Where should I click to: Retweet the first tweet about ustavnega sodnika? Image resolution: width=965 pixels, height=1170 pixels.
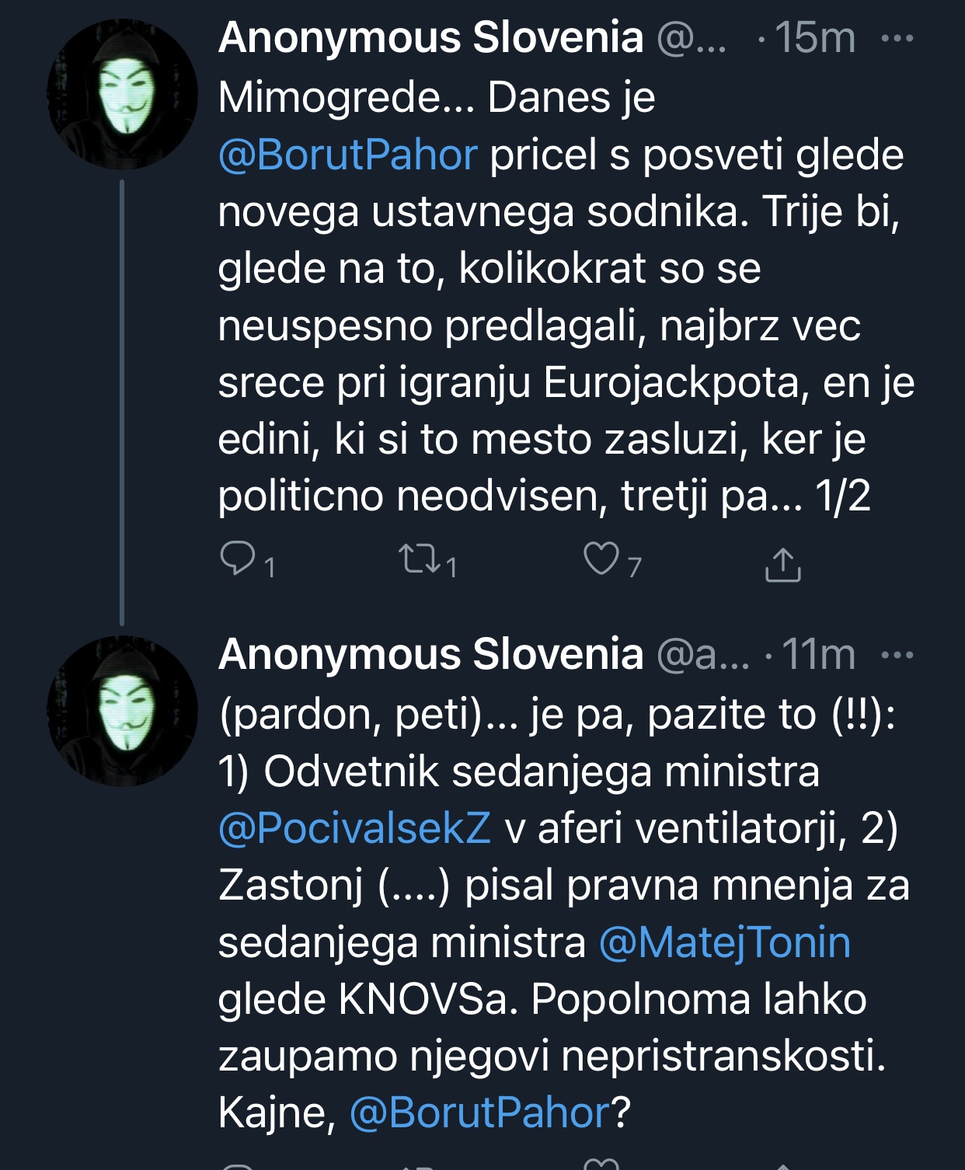pos(420,560)
